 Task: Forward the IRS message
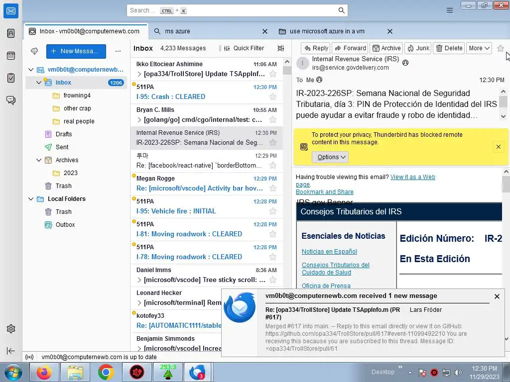pyautogui.click(x=350, y=48)
